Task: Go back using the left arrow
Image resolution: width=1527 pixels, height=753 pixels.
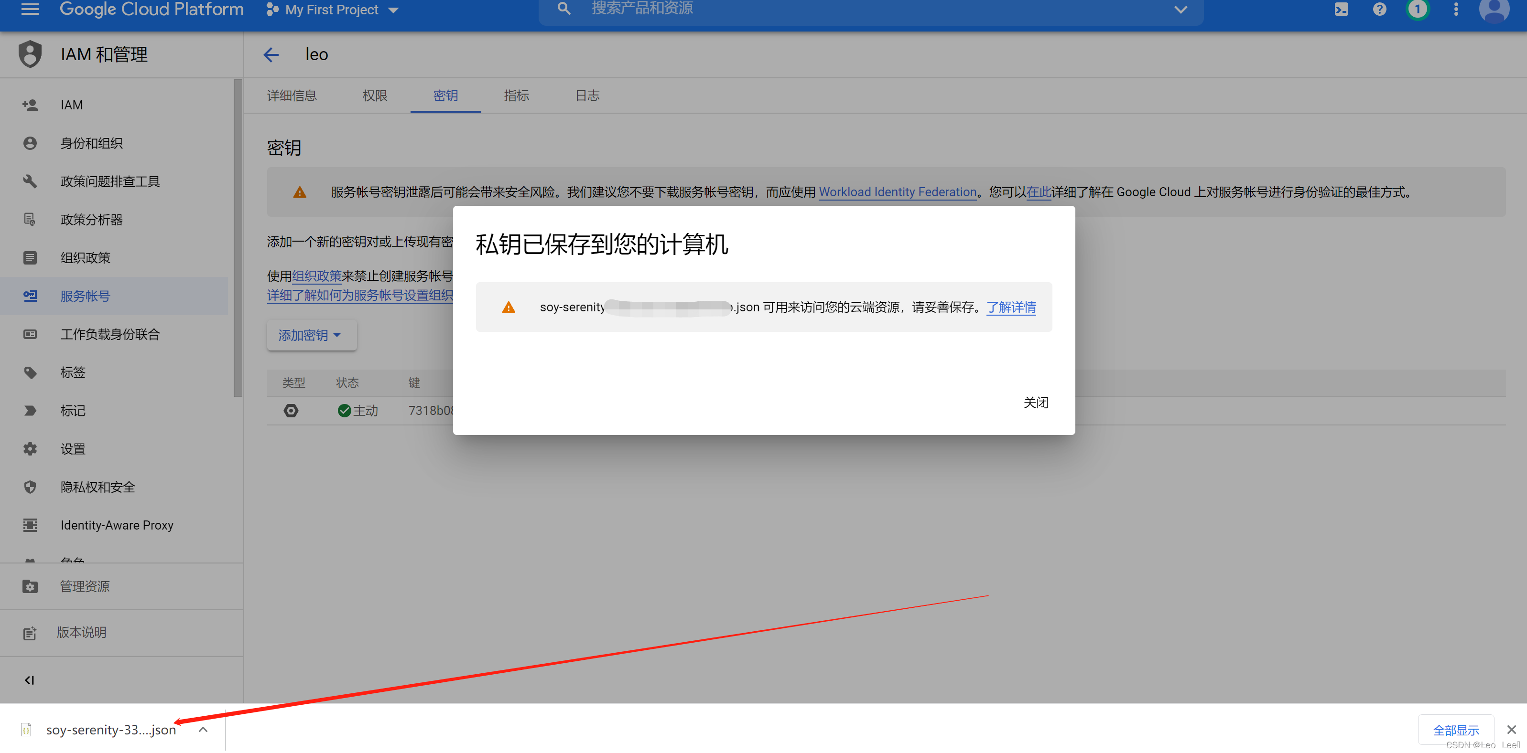Action: click(271, 55)
